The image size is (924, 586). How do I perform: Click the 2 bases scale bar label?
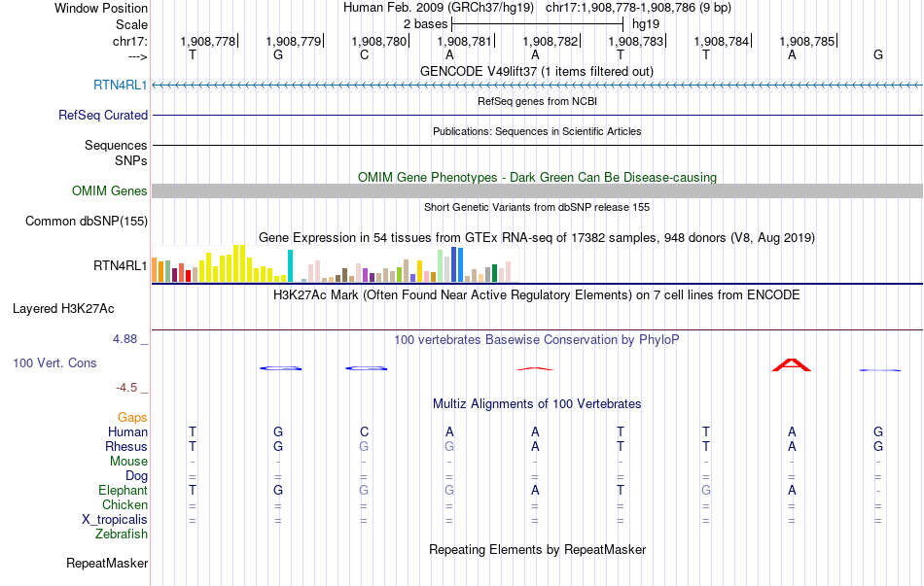pos(425,24)
